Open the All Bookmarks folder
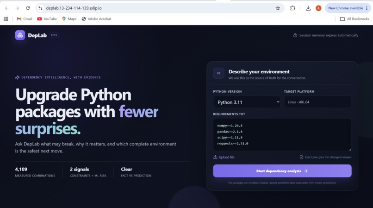This screenshot has height=208, width=373. [354, 19]
